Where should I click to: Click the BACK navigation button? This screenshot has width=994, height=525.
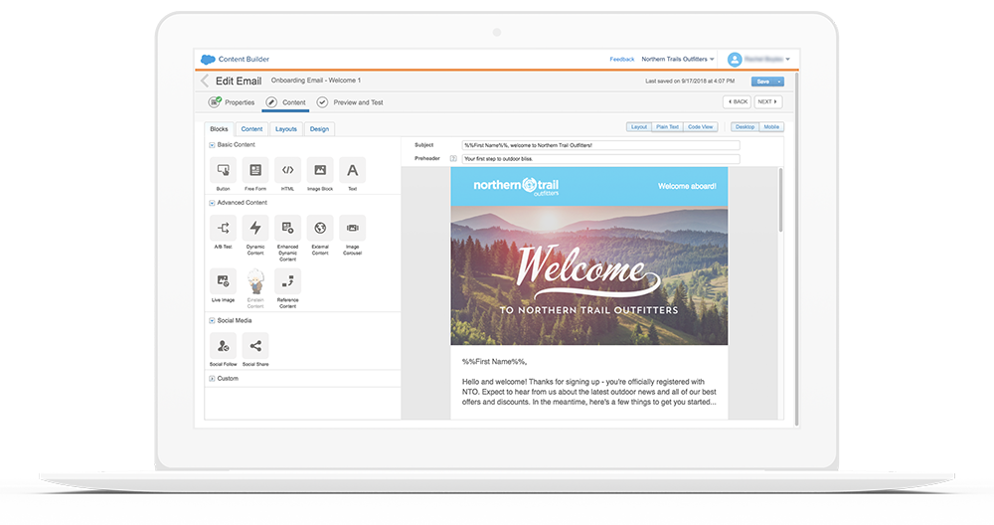coord(738,101)
